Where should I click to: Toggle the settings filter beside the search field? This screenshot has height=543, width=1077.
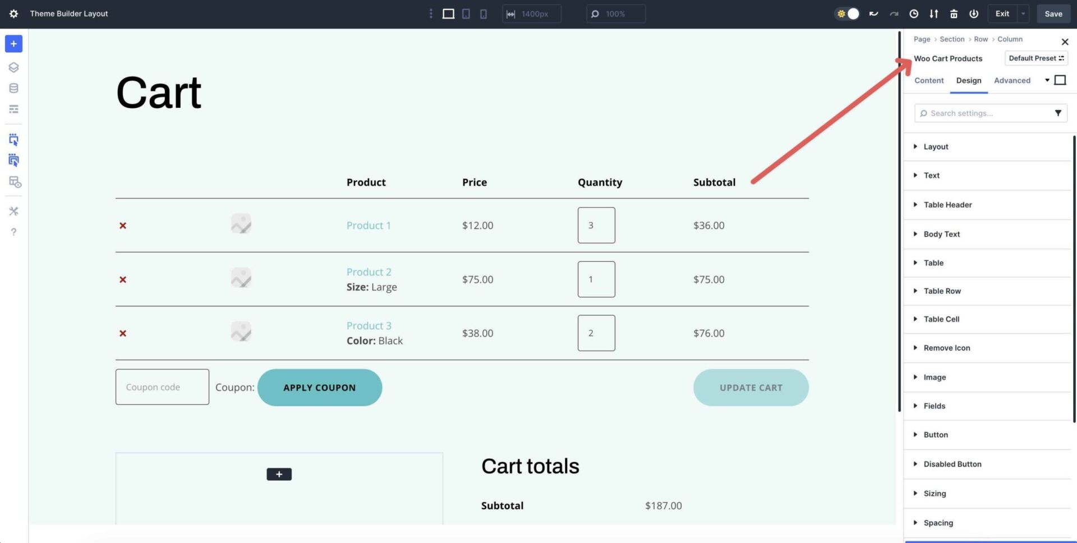tap(1058, 113)
